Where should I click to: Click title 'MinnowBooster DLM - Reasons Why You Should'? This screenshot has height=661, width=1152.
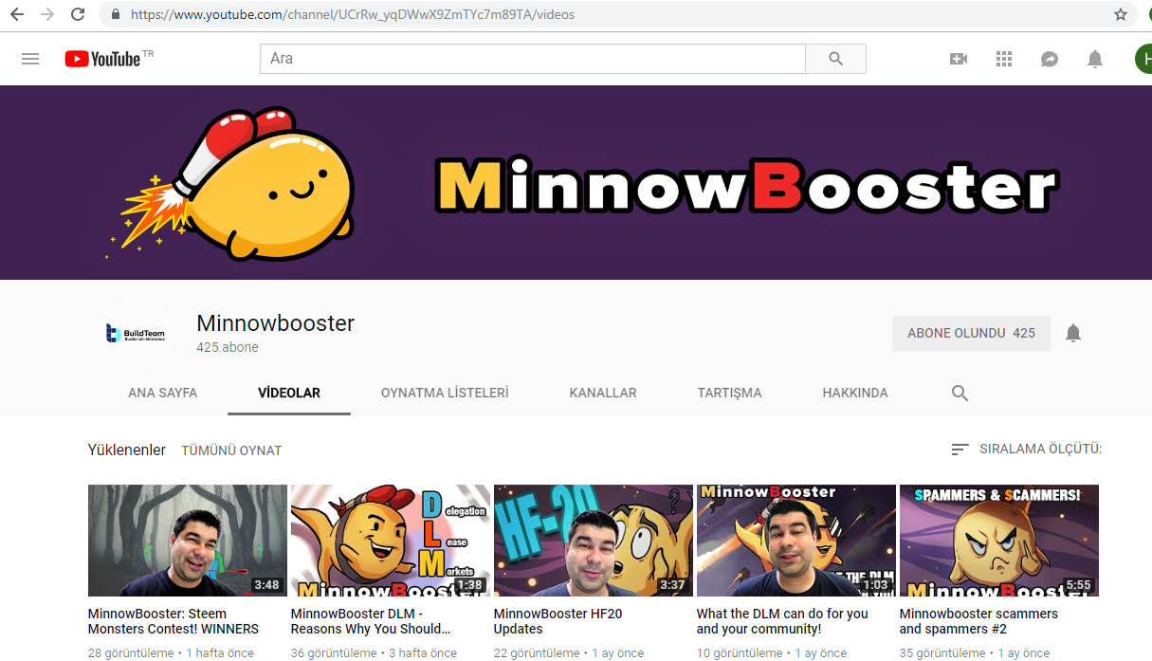pos(371,621)
